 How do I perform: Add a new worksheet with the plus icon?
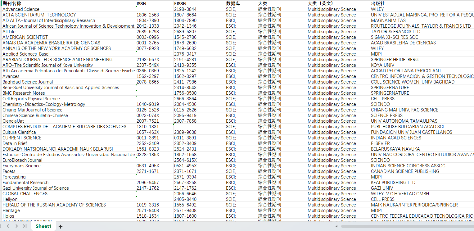point(60,226)
